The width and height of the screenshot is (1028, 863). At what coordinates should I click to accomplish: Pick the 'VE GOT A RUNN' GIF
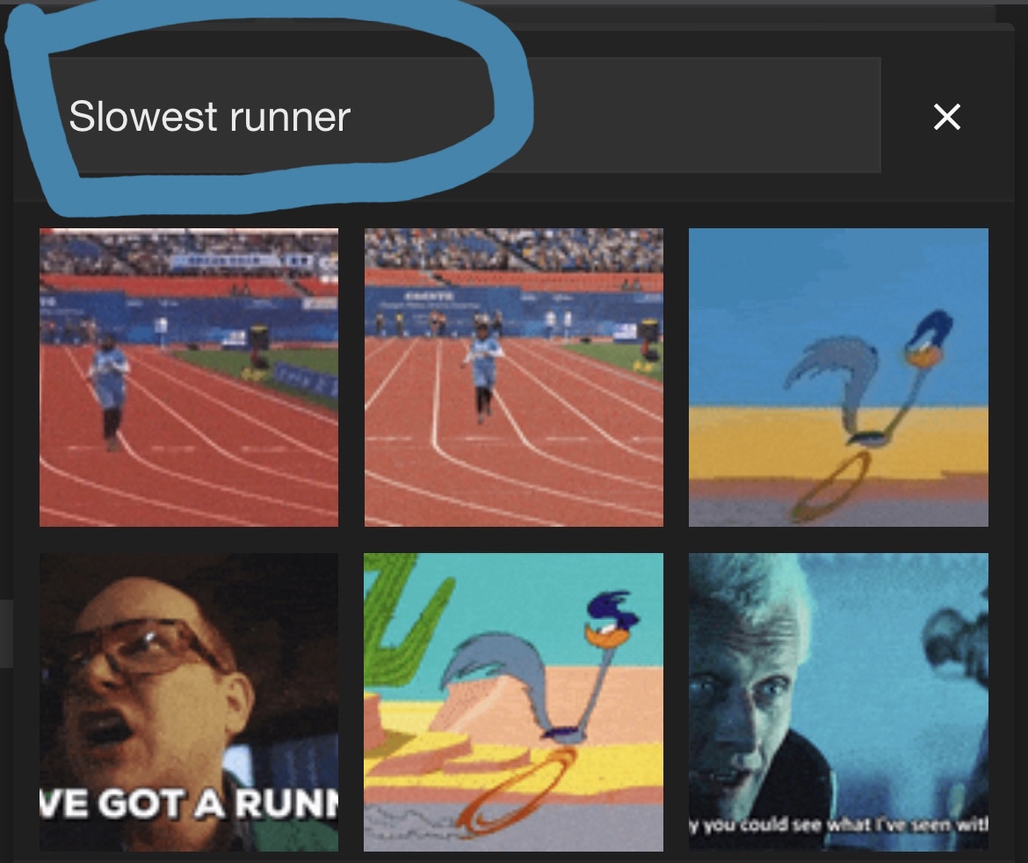189,702
